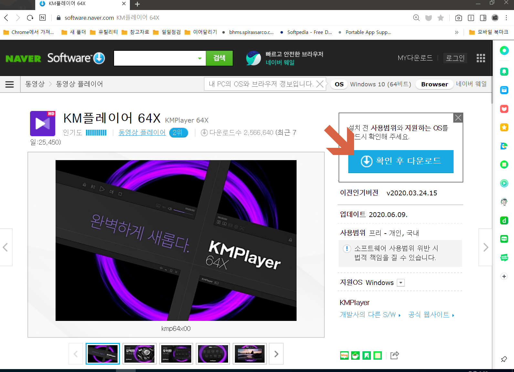
Task: Select fifth landscape screenshot thumbnail
Action: pyautogui.click(x=250, y=354)
